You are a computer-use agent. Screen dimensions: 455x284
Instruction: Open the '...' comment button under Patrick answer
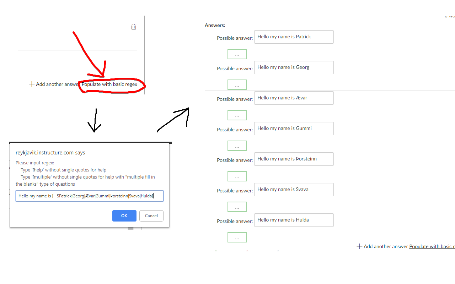point(237,54)
